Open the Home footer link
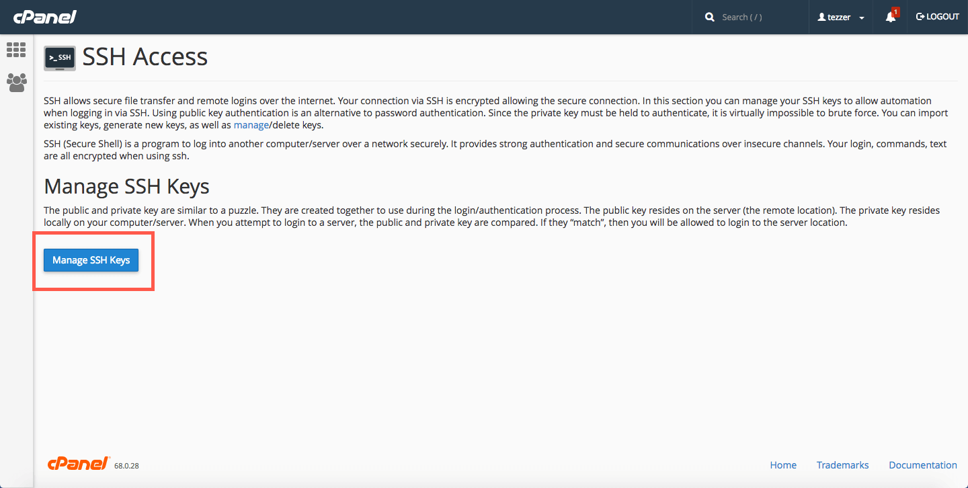 (783, 465)
